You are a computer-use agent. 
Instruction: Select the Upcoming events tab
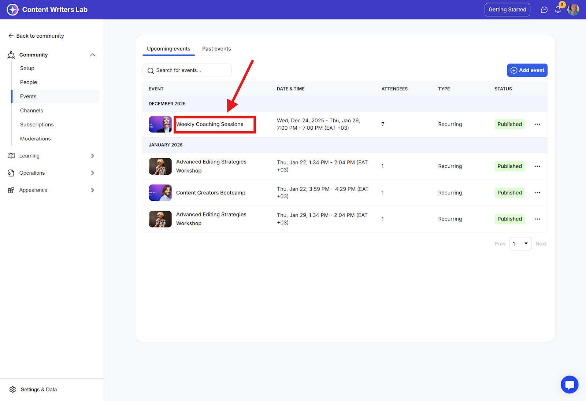point(168,49)
